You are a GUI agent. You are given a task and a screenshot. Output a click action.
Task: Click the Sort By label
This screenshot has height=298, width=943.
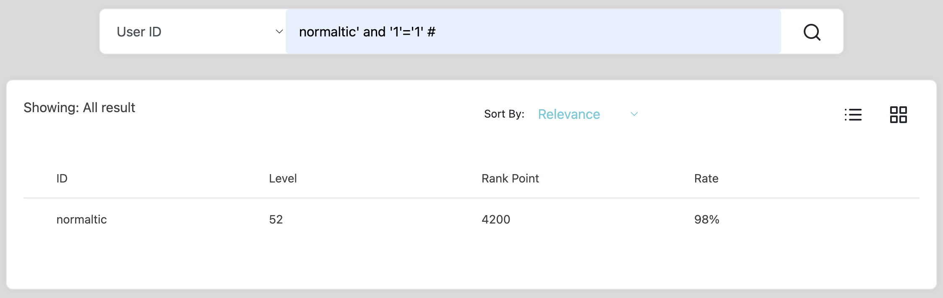click(504, 114)
